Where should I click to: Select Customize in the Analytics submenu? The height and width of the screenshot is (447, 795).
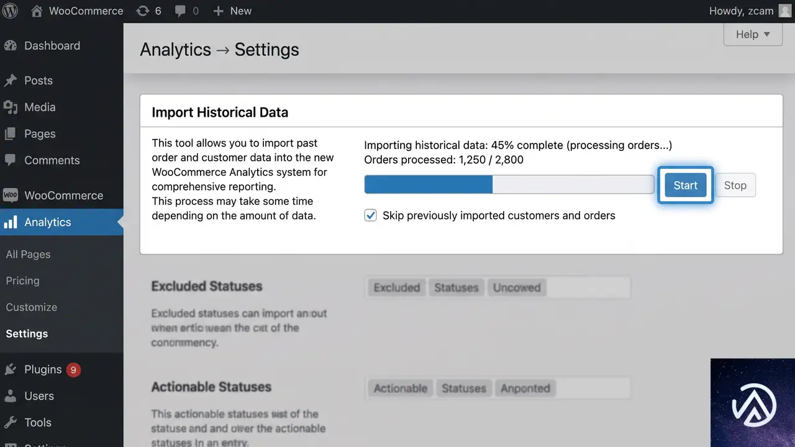pyautogui.click(x=31, y=307)
